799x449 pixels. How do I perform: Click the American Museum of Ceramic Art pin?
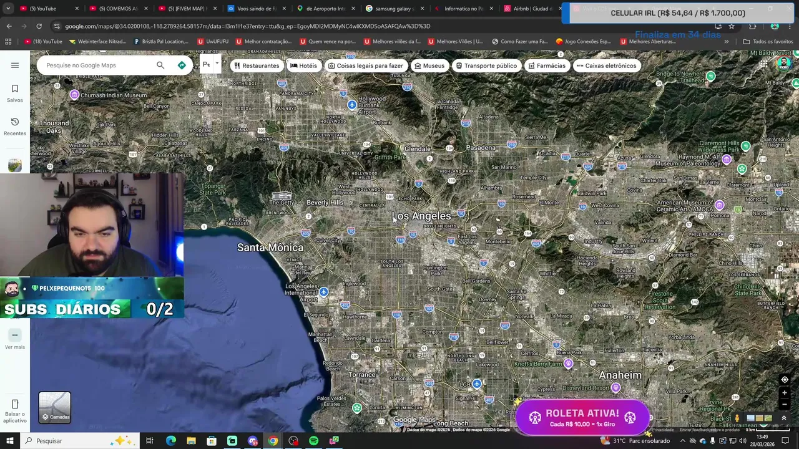click(x=719, y=205)
